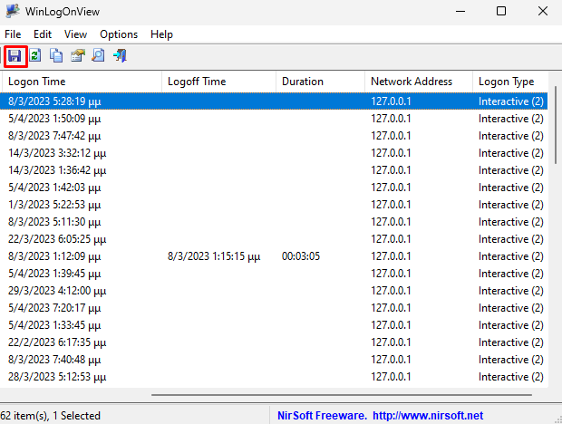Open the Options menu
562x424 pixels.
pyautogui.click(x=119, y=34)
